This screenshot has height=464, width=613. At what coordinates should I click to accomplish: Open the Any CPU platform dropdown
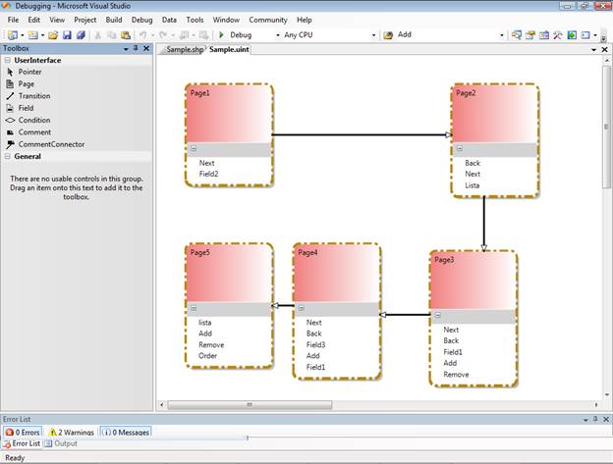coord(329,35)
